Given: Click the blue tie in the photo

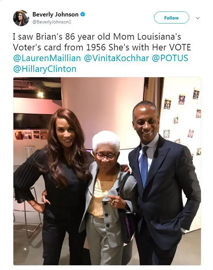Looking at the screenshot, I should pos(144,166).
